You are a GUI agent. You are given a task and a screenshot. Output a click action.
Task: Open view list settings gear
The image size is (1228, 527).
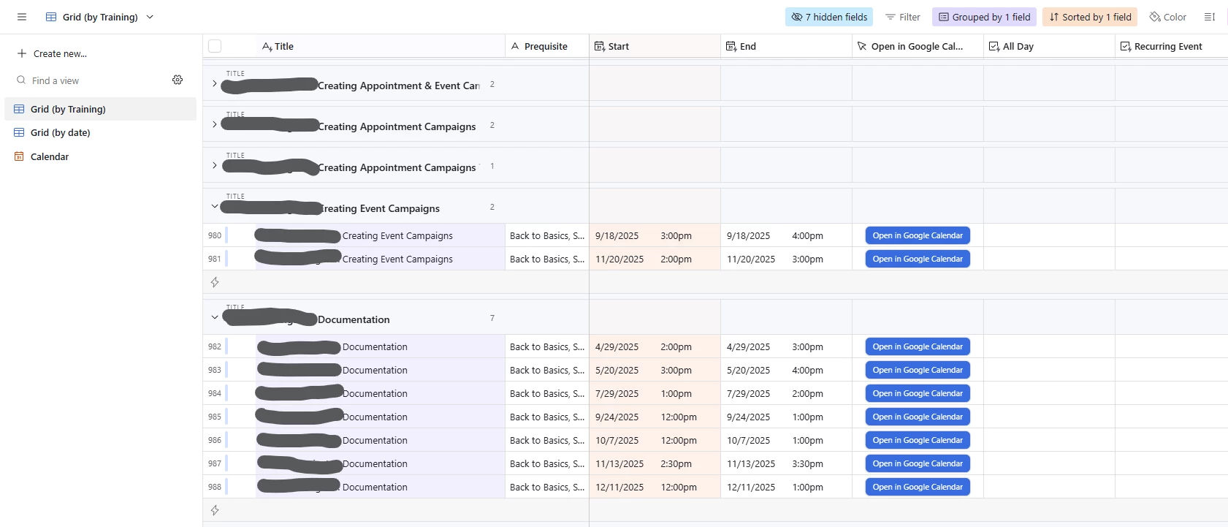click(x=178, y=80)
